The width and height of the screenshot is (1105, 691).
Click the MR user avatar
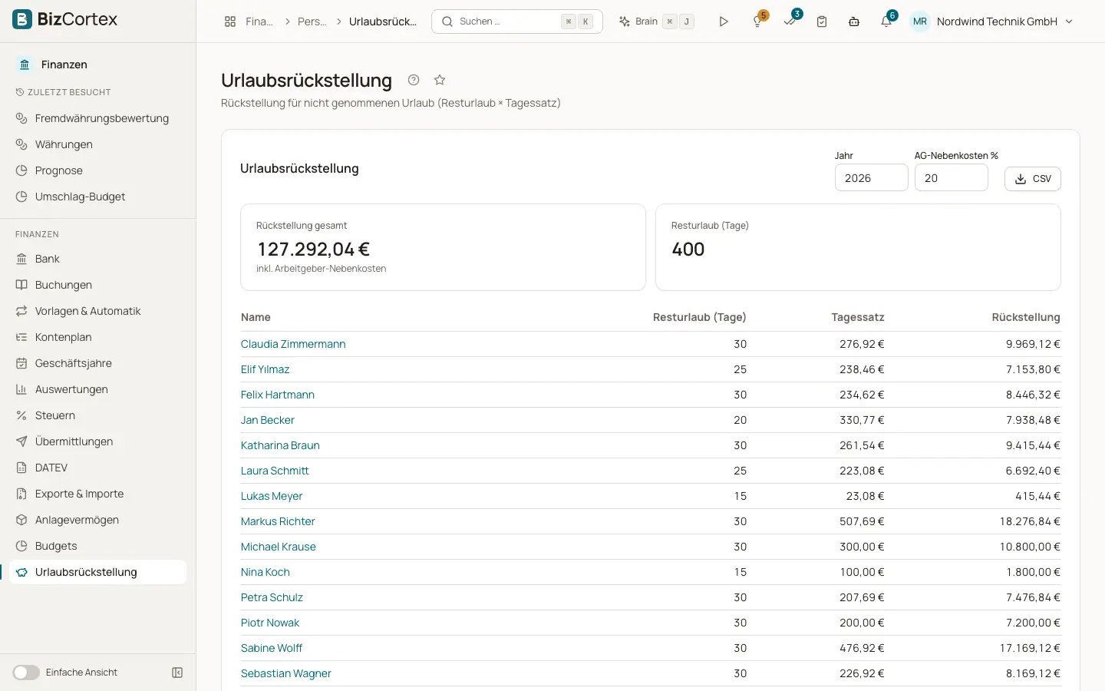tap(920, 21)
